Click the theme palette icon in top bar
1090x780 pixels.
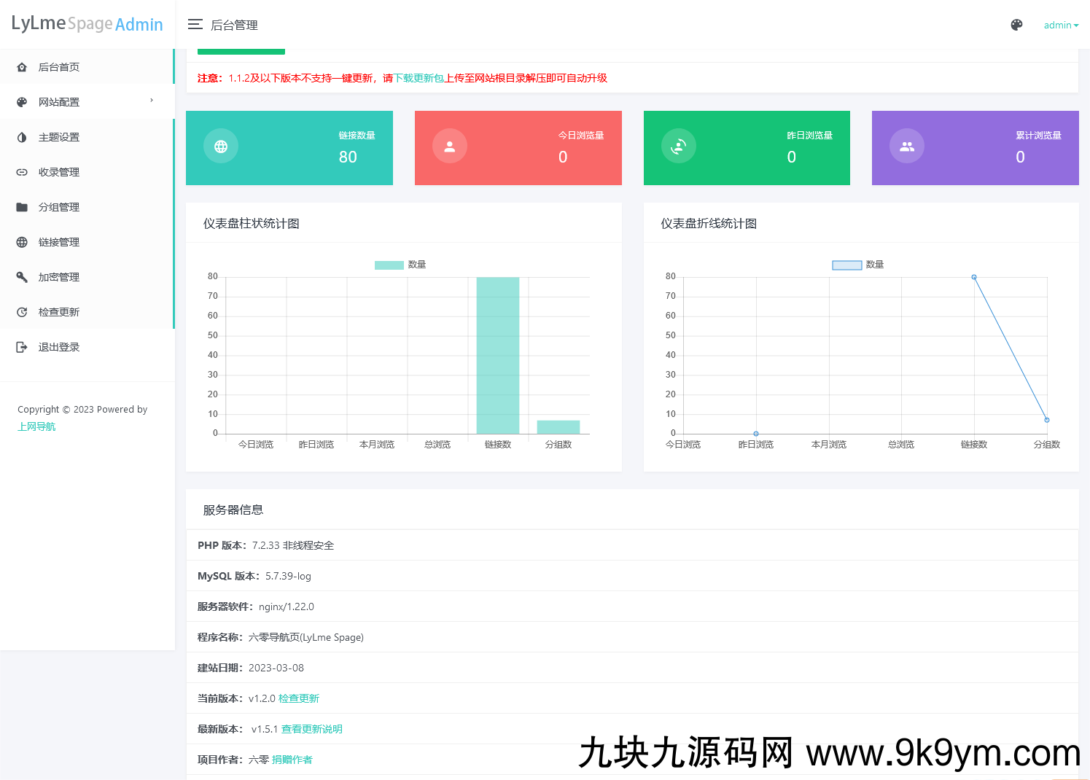click(1016, 24)
